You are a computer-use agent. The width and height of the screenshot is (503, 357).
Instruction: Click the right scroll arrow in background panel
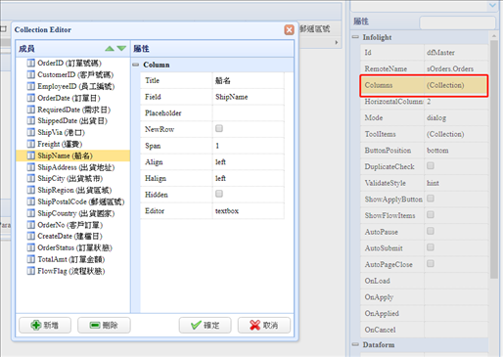(x=337, y=42)
